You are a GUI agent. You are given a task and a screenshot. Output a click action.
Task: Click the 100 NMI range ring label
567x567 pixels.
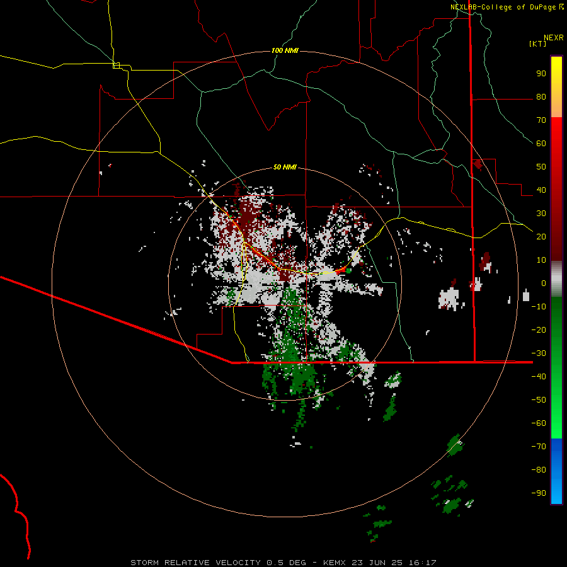(x=285, y=50)
